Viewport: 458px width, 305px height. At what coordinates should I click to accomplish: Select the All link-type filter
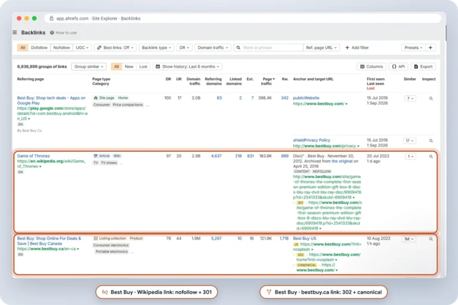pos(23,48)
